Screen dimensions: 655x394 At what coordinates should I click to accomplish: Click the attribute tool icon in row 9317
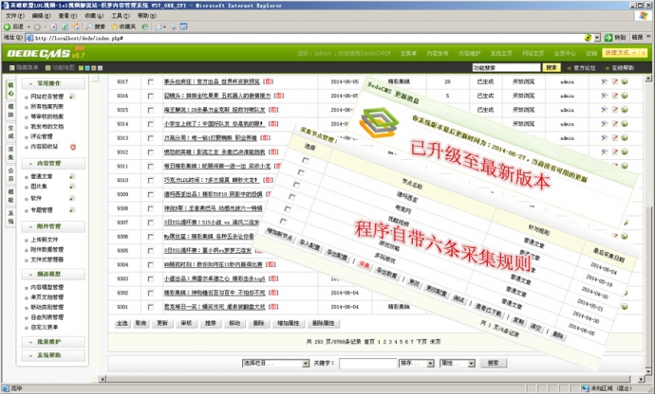coord(604,81)
